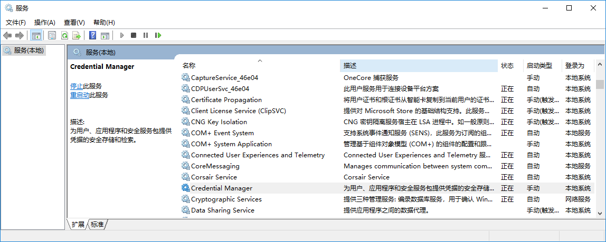Select the CNG Key Isolation service name
Image resolution: width=606 pixels, height=242 pixels.
[x=219, y=122]
